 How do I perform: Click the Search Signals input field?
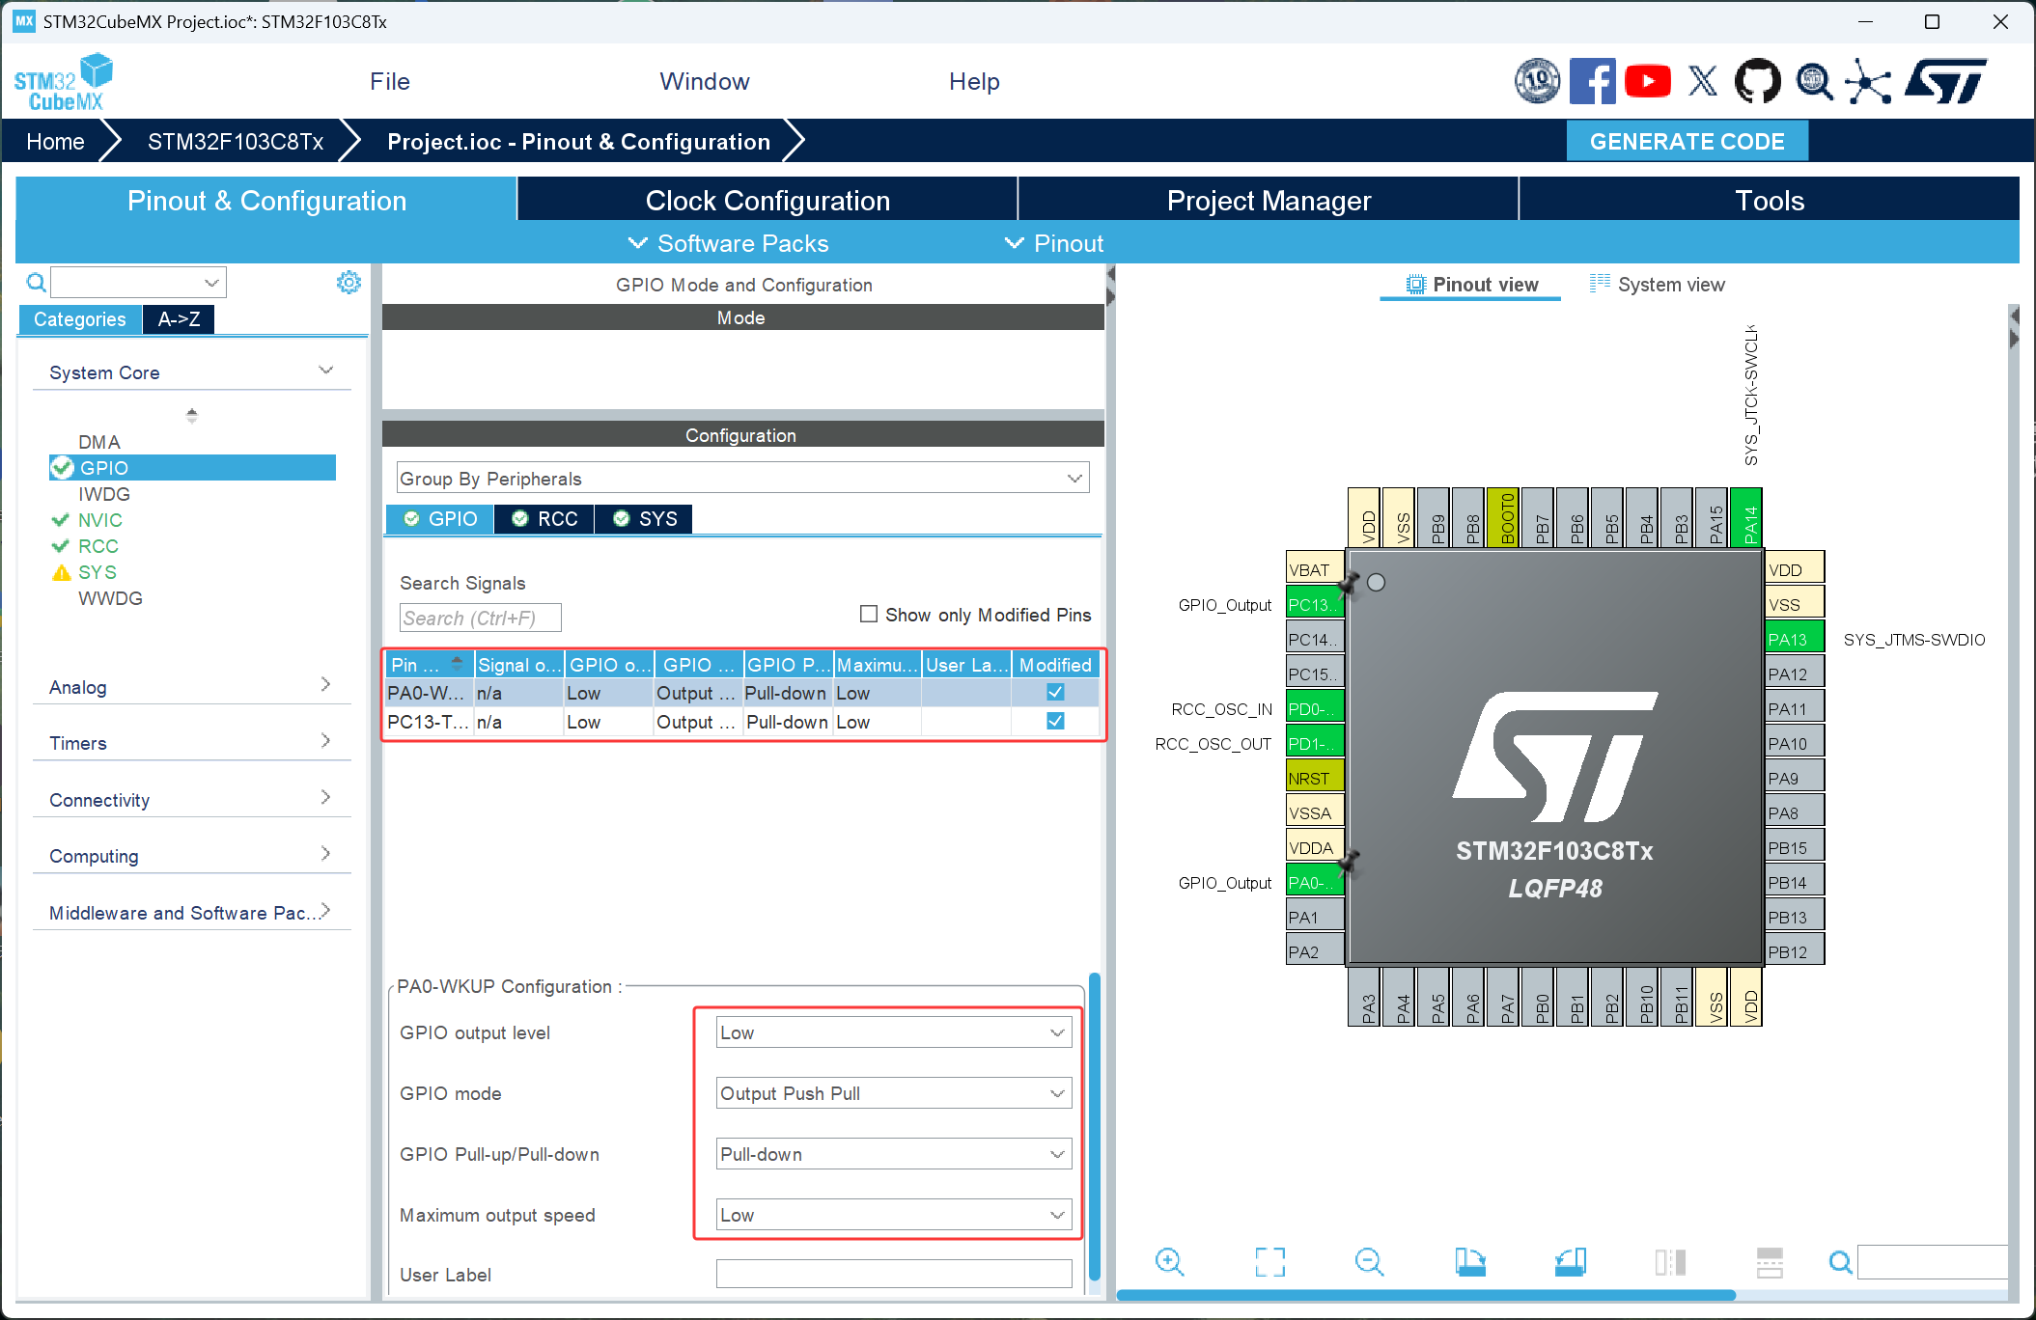point(480,618)
